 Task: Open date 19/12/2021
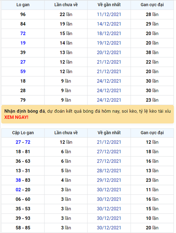coord(109,43)
